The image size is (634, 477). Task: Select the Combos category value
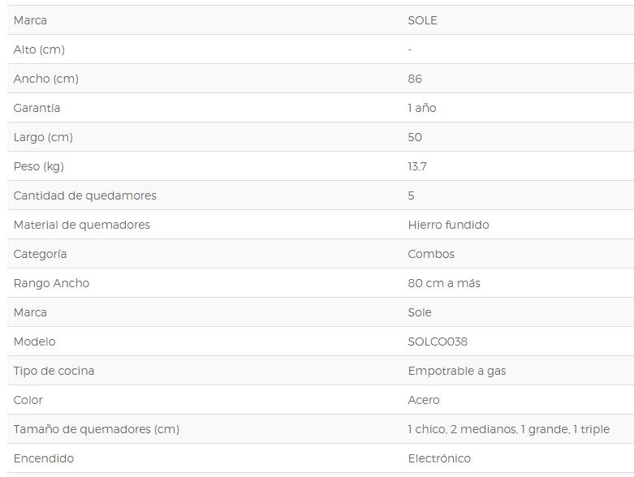click(431, 254)
